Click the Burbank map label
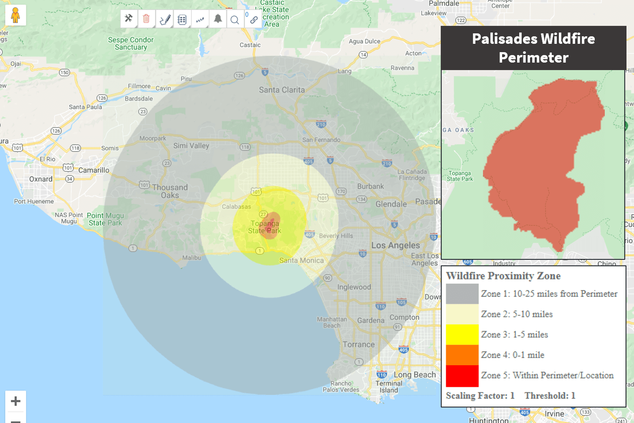This screenshot has width=634, height=423. click(x=370, y=186)
